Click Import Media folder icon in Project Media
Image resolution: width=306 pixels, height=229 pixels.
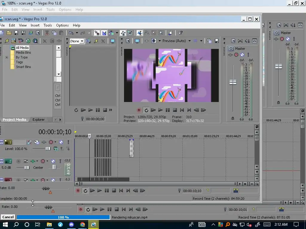click(x=13, y=41)
